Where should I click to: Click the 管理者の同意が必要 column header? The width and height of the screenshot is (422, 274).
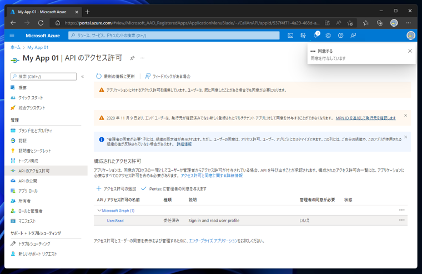(317, 200)
